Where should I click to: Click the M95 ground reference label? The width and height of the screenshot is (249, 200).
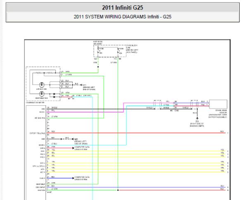pos(76,139)
